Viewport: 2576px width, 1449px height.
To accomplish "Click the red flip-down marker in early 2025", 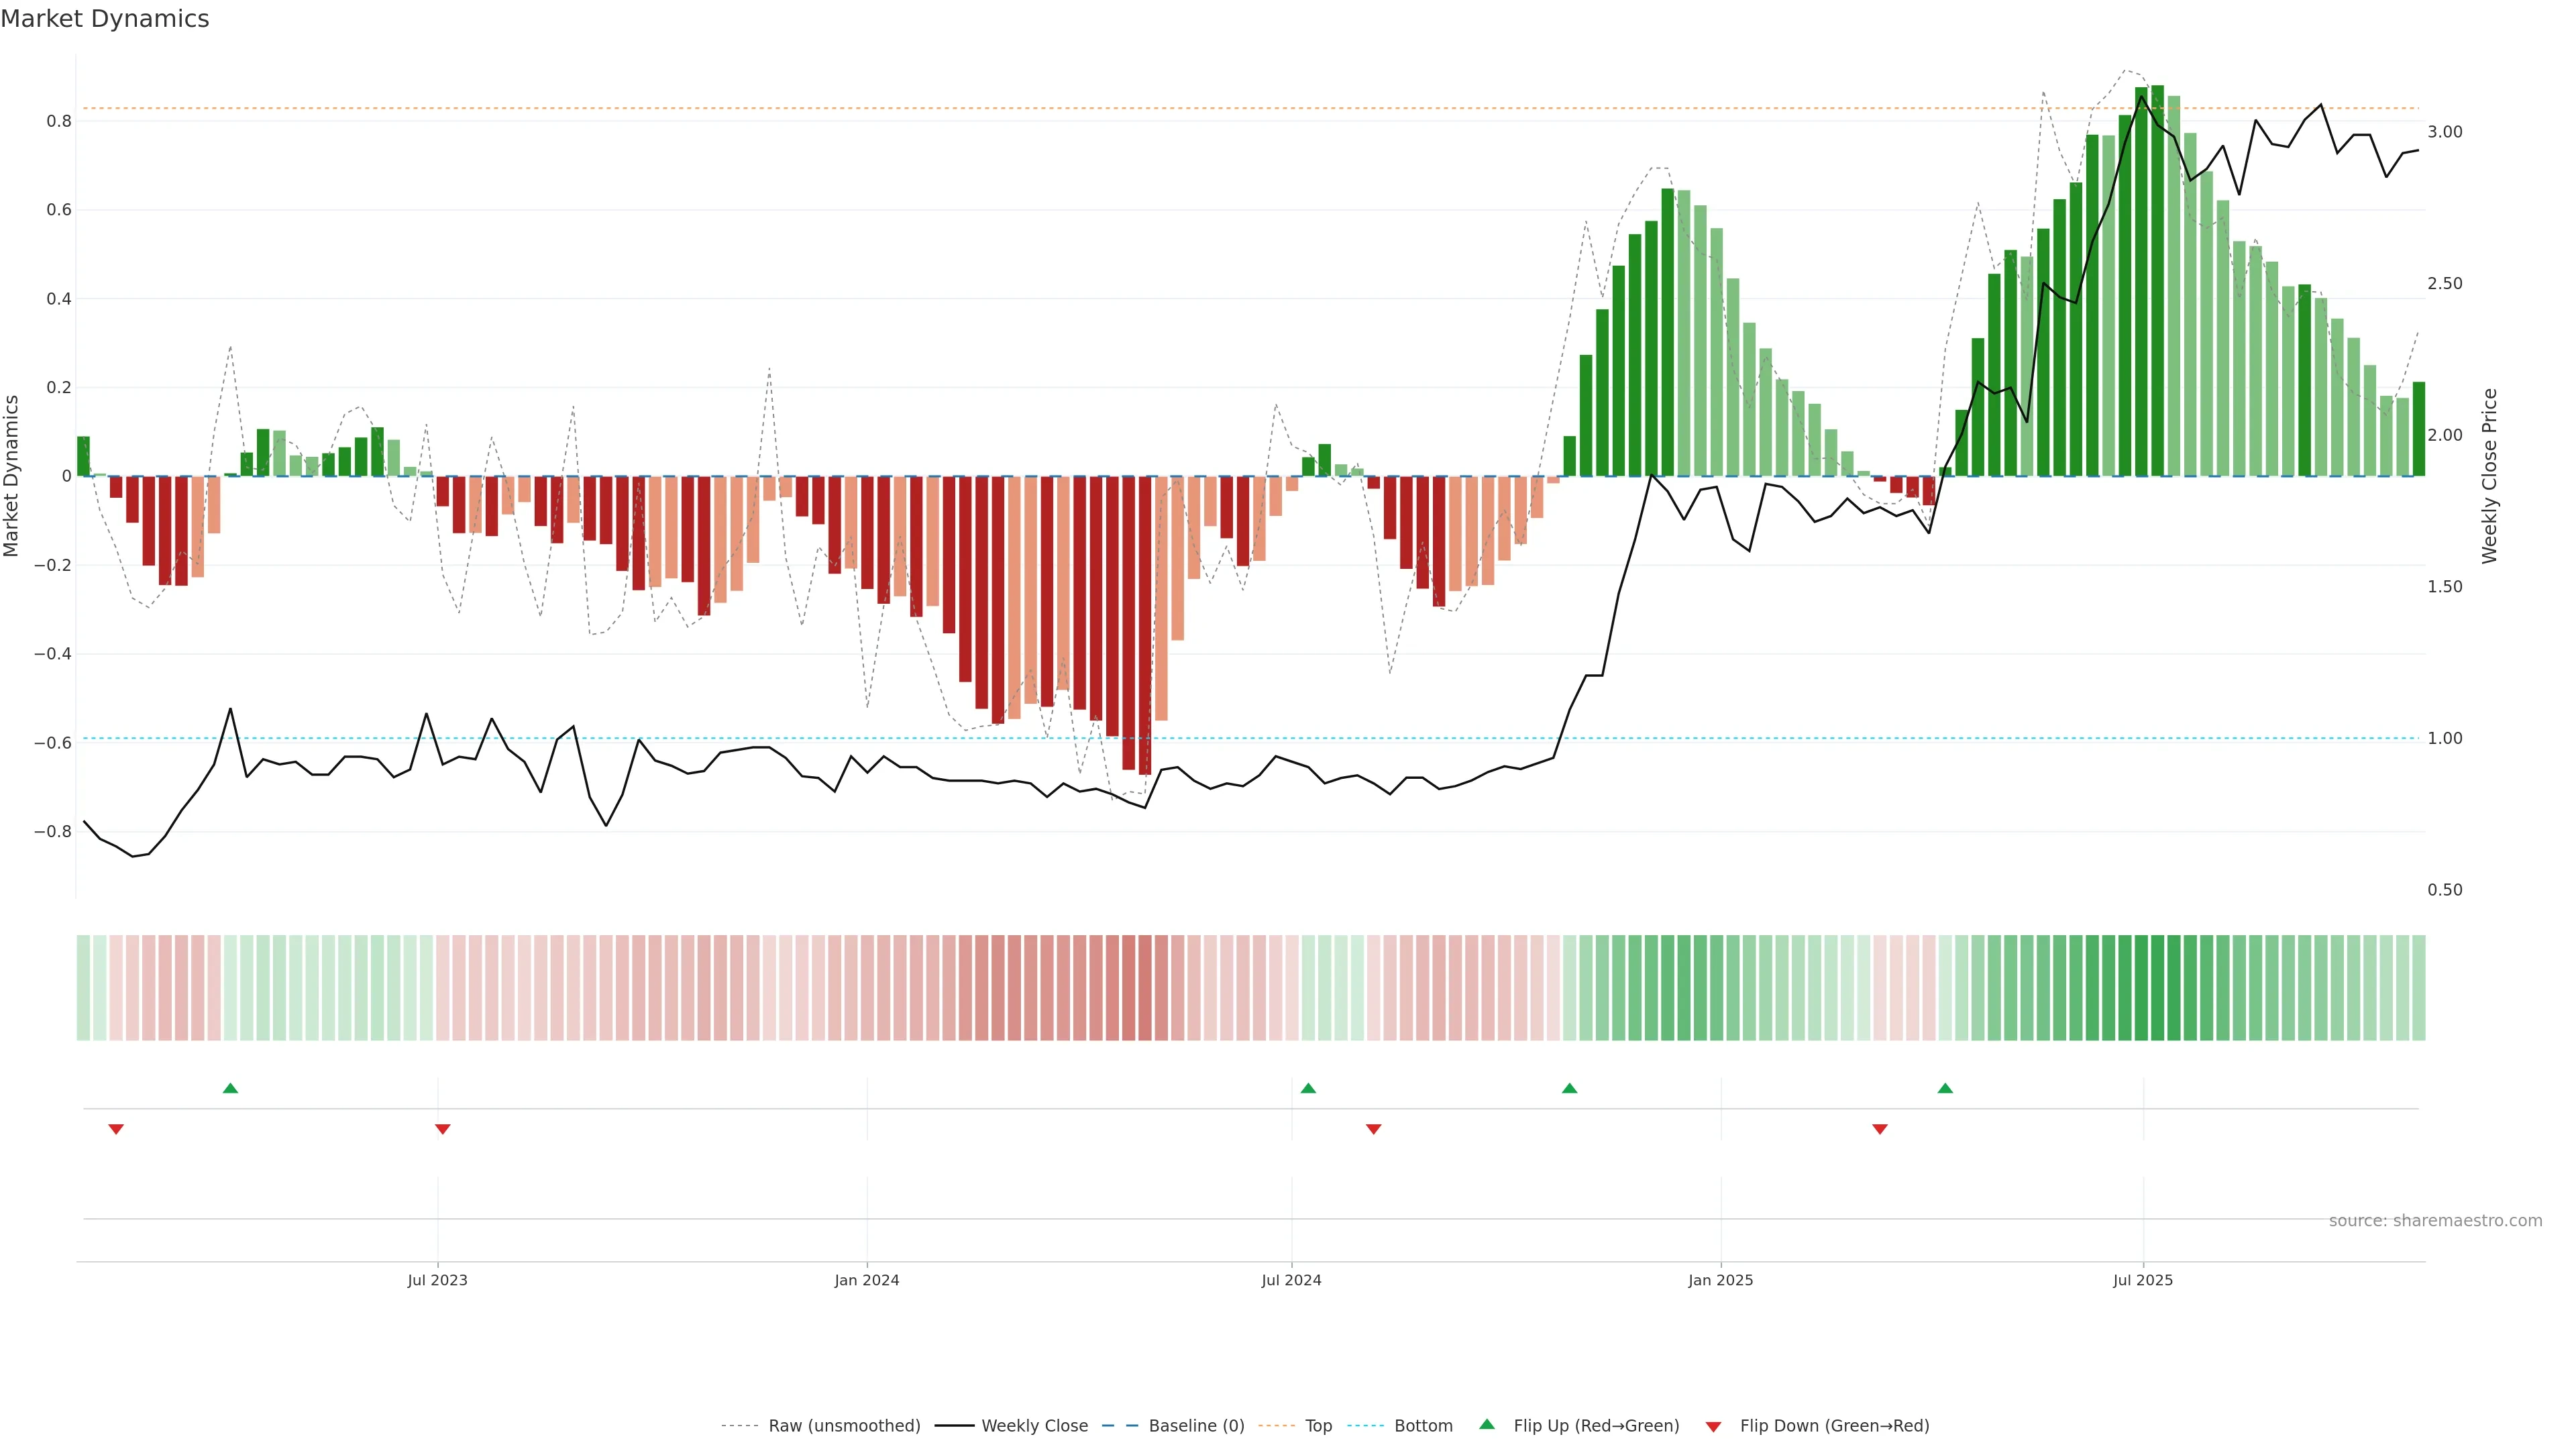I will pyautogui.click(x=1880, y=1129).
